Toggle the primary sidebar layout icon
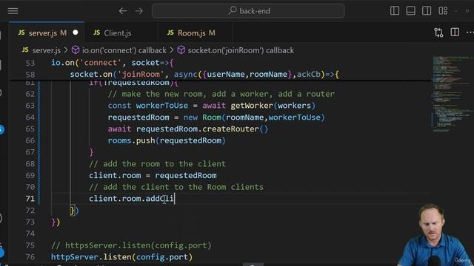Screen dimensions: 474x266 tap(395, 11)
